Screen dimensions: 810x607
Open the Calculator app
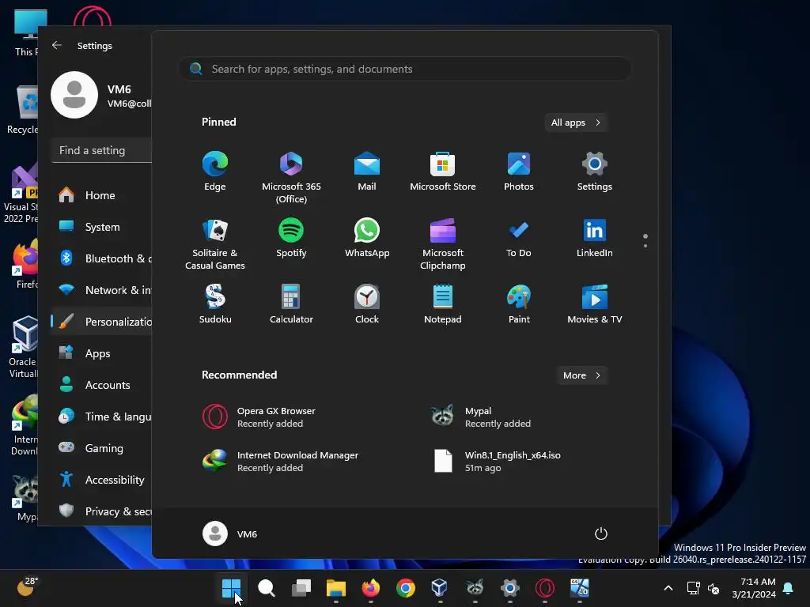click(x=291, y=304)
